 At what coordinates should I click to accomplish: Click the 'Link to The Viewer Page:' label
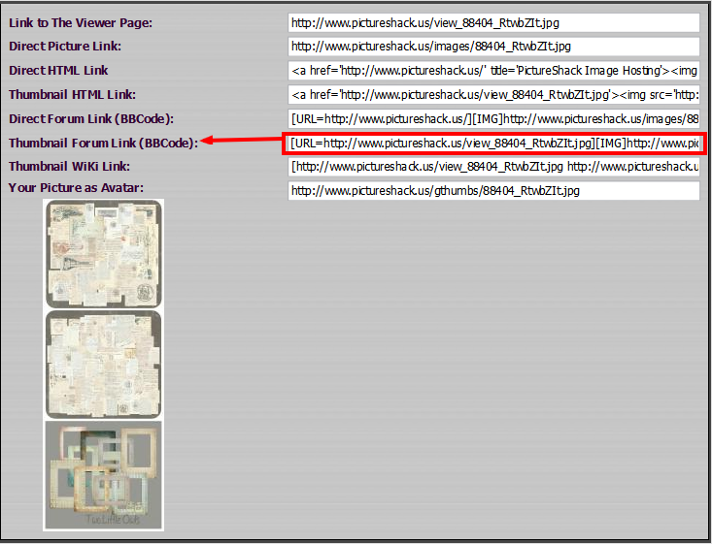[81, 22]
